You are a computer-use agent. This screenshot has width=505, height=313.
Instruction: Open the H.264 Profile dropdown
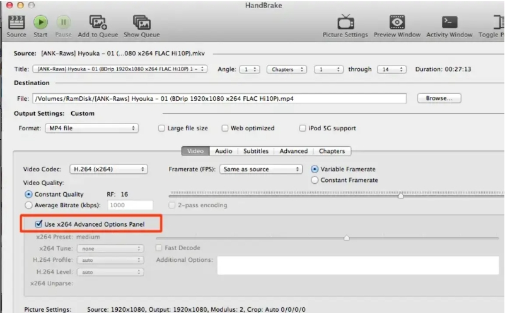[x=110, y=260]
